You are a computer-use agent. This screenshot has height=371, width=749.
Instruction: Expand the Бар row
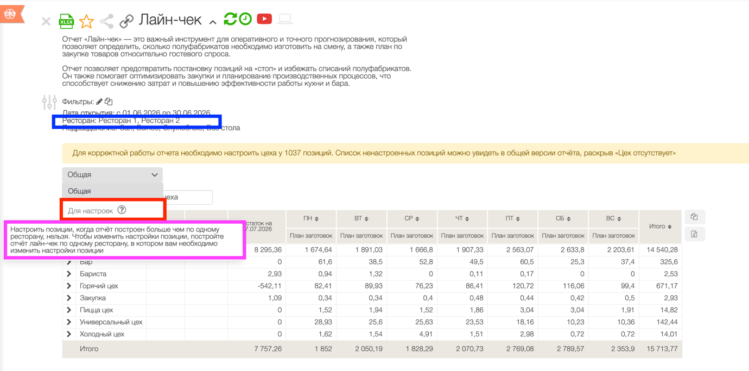tap(69, 262)
